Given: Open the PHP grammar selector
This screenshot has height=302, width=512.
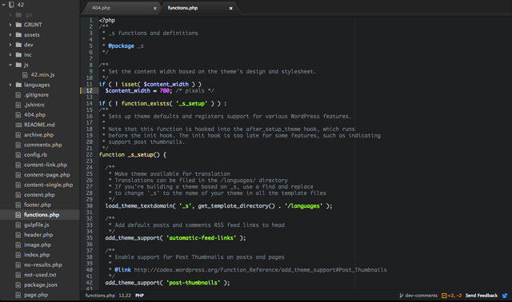Looking at the screenshot, I should tap(139, 296).
